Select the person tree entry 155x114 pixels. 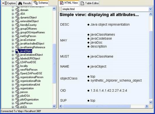click(24, 92)
